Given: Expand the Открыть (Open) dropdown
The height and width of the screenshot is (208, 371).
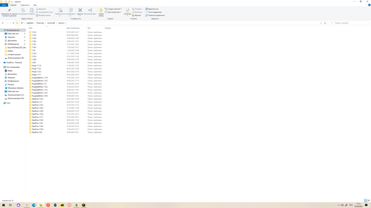Looking at the screenshot, I should pyautogui.click(x=138, y=9).
